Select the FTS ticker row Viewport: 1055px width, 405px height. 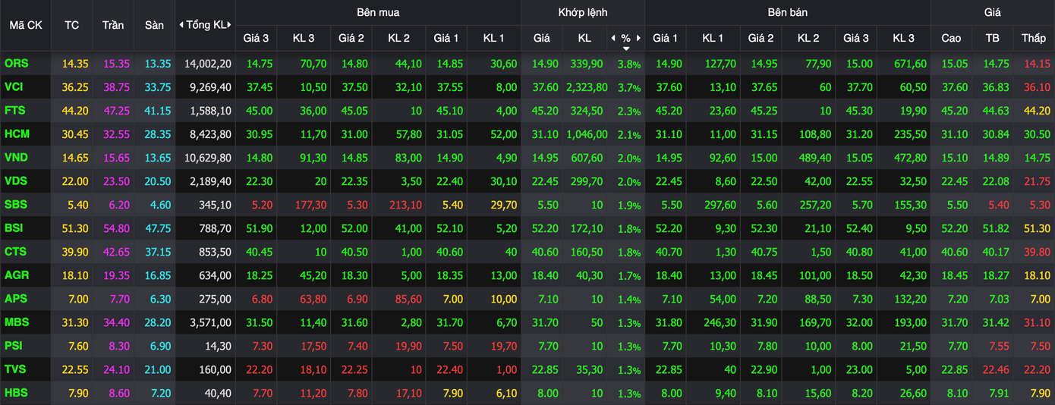tap(14, 111)
